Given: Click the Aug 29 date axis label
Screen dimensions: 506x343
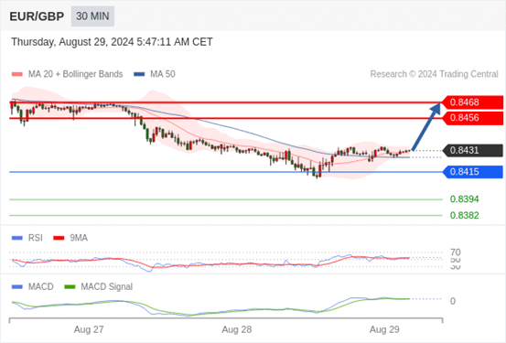Looking at the screenshot, I should point(384,330).
